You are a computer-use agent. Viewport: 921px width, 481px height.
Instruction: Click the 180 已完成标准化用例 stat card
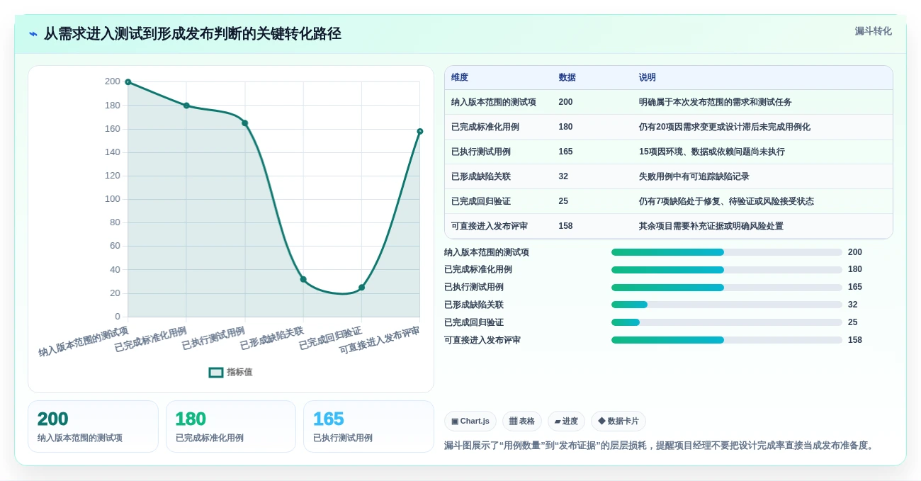pos(231,426)
